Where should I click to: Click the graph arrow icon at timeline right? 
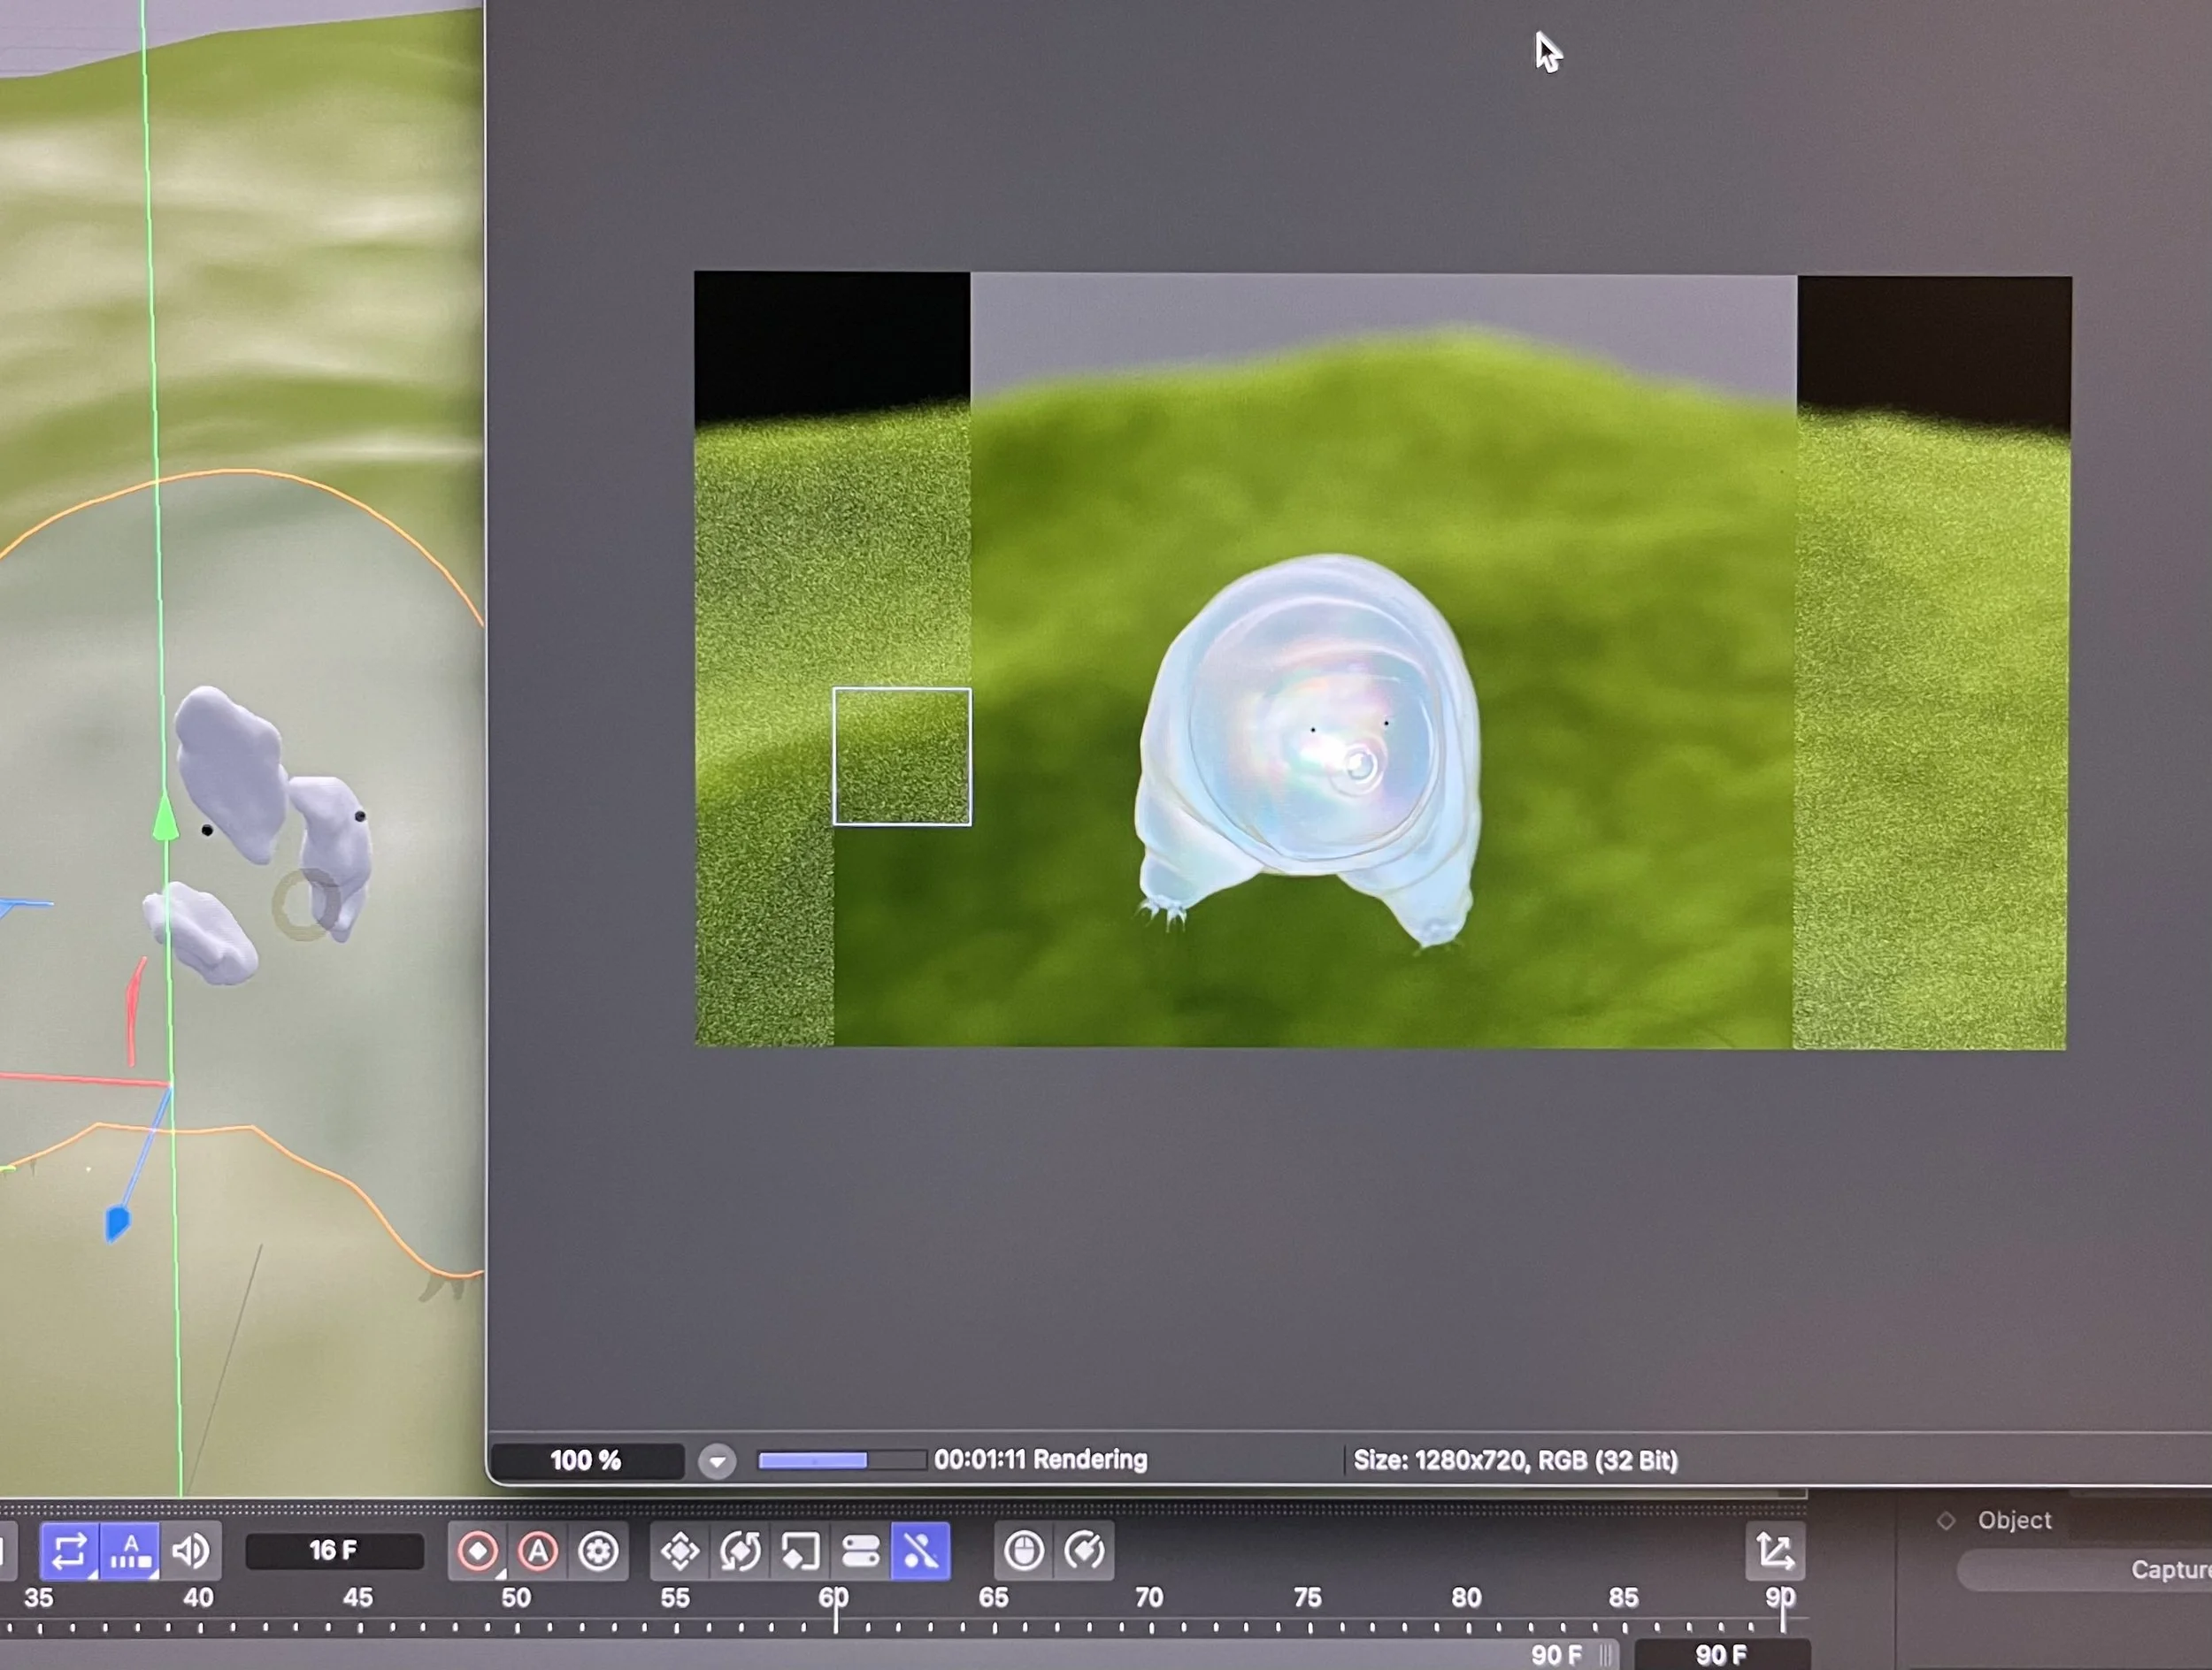pos(1775,1551)
